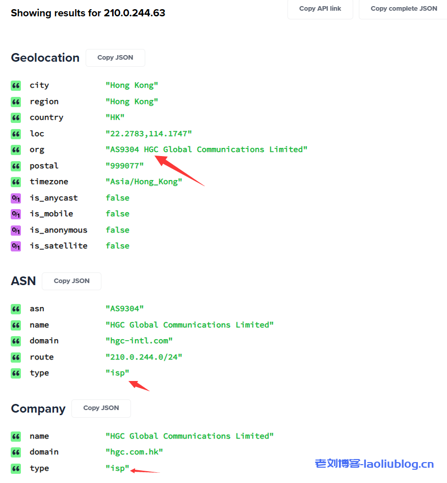Click the boolean icon beside is_anycast
The width and height of the screenshot is (447, 483).
click(16, 198)
